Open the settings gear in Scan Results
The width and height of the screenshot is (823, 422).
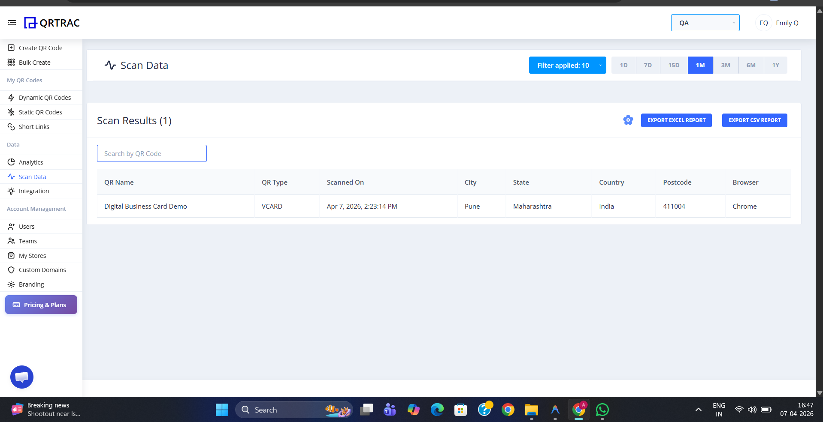pos(628,120)
